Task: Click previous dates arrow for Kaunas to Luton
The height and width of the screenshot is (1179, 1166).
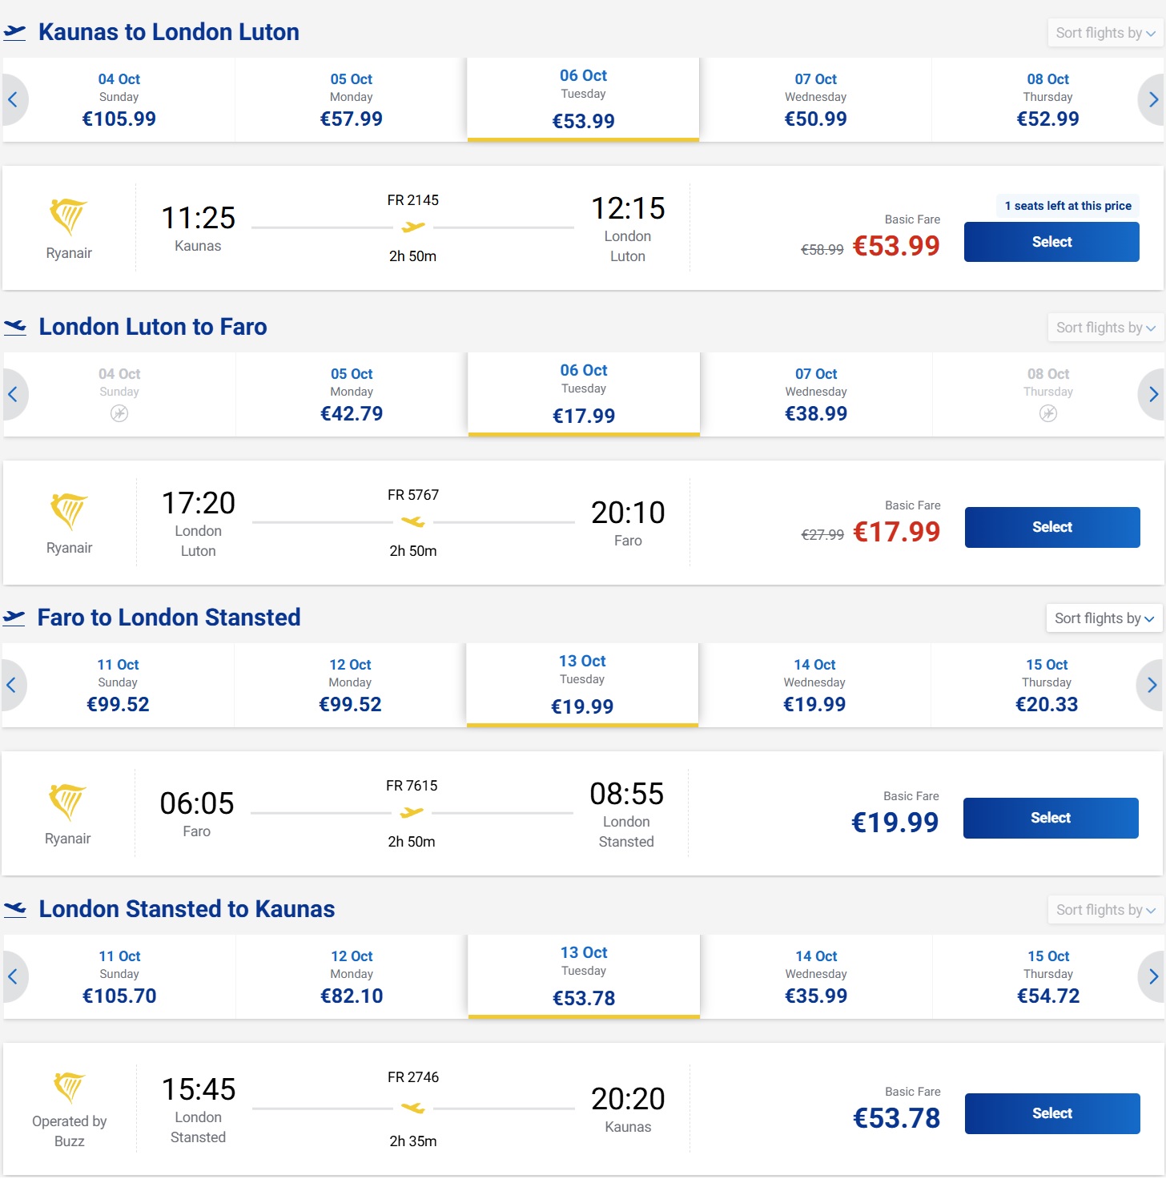Action: [14, 99]
